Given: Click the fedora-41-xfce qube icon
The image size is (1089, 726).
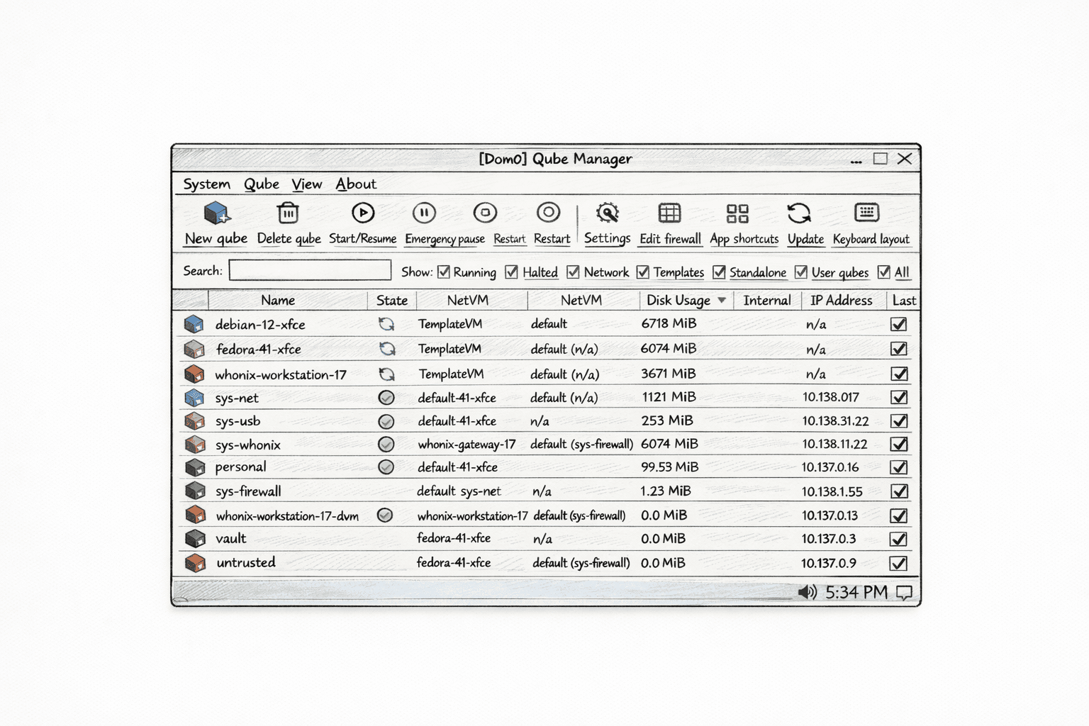Looking at the screenshot, I should point(194,349).
